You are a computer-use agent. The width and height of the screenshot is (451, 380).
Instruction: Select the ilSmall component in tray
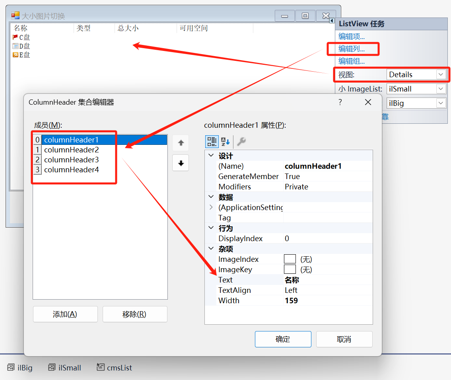tap(64, 368)
